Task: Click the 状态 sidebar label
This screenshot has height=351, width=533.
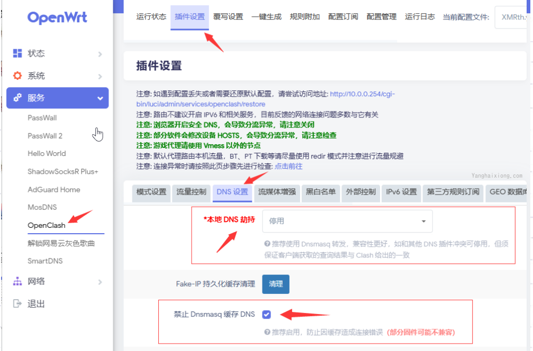Action: tap(36, 53)
